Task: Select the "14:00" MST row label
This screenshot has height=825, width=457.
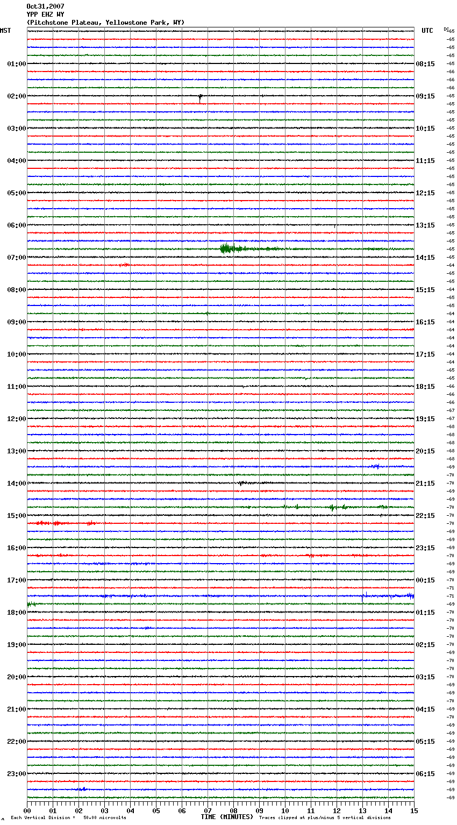Action: 17,483
